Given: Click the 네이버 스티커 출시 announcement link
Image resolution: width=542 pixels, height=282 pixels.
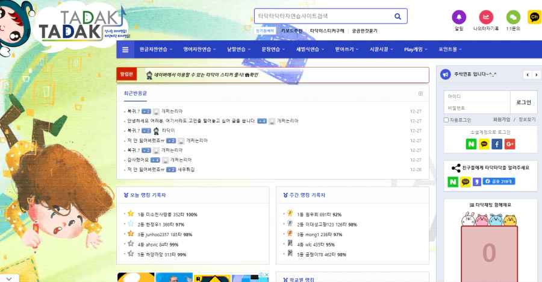Looking at the screenshot, I should (x=206, y=75).
